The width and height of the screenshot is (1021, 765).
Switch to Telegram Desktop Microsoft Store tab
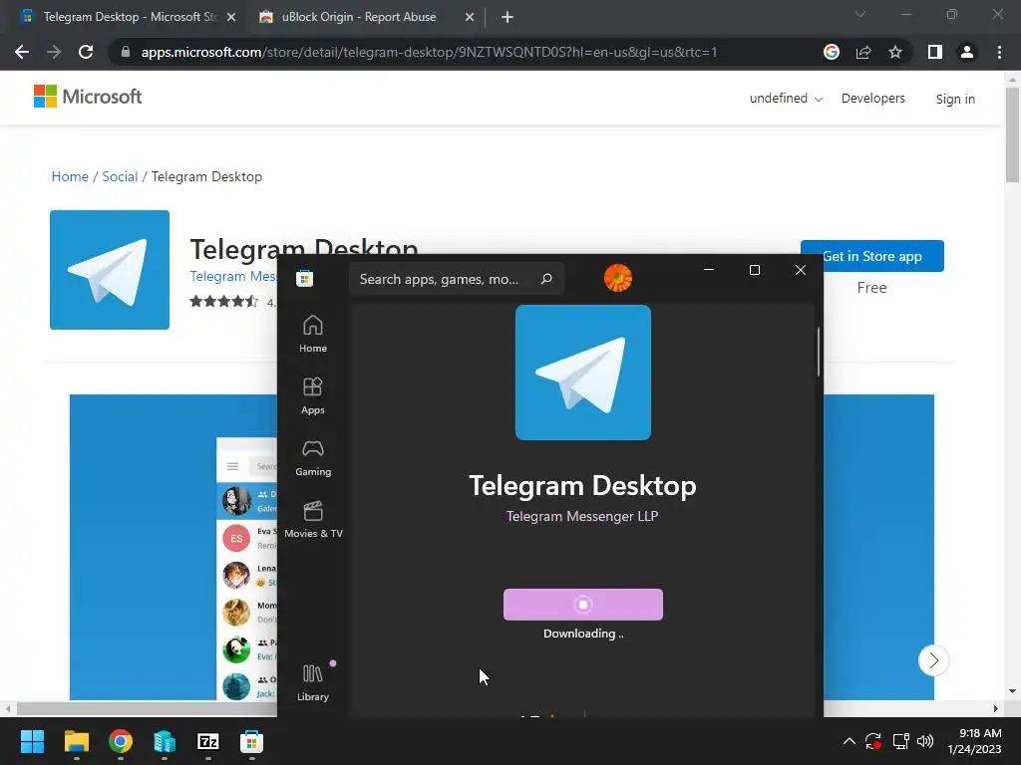coord(124,17)
